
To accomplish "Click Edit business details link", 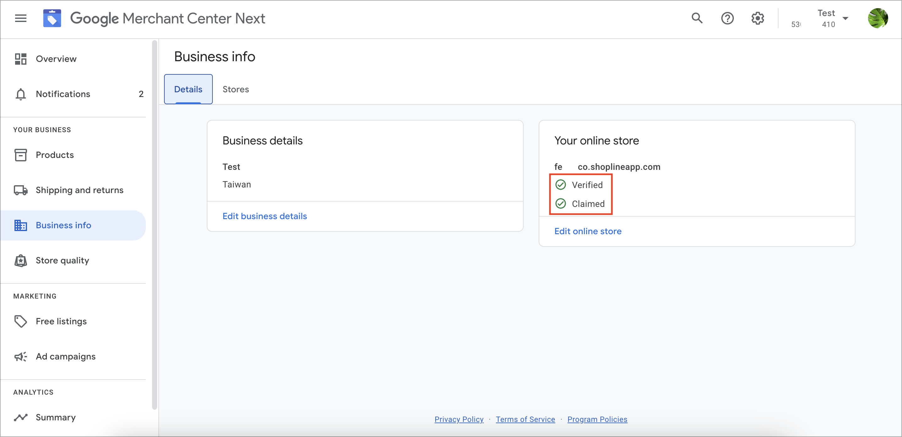I will click(x=265, y=216).
